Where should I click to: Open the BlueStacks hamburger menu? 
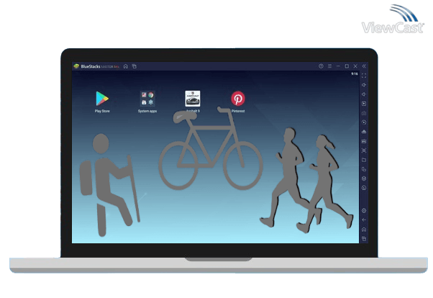329,66
